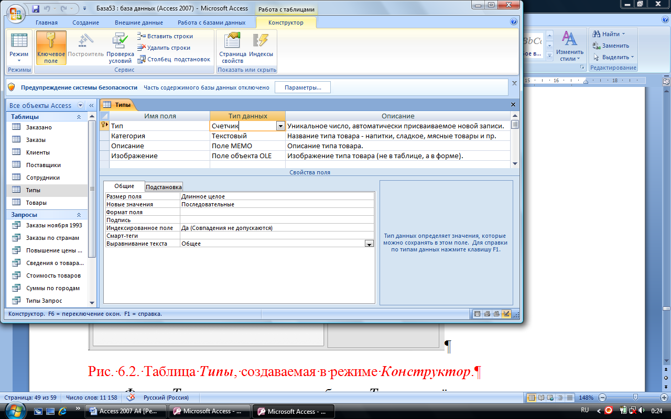Save the database with the floppy icon
Viewport: 671px width, 419px height.
[36, 9]
